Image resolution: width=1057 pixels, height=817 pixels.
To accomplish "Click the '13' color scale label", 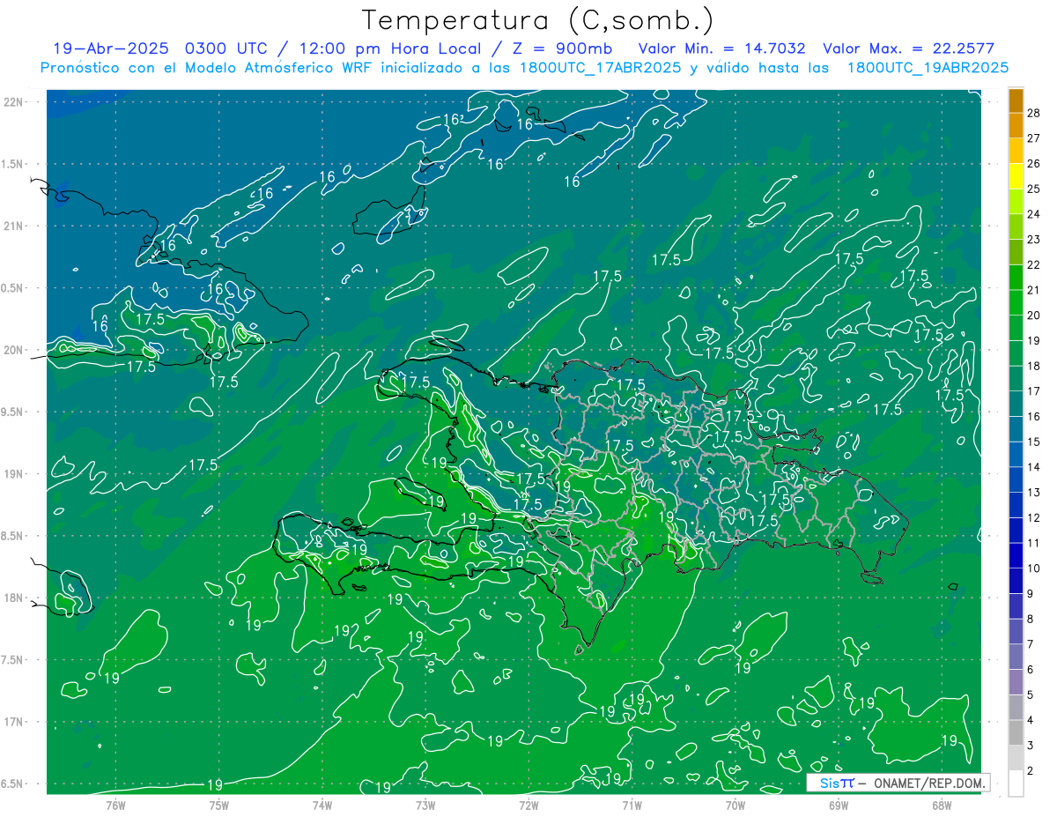I will pos(1034,492).
